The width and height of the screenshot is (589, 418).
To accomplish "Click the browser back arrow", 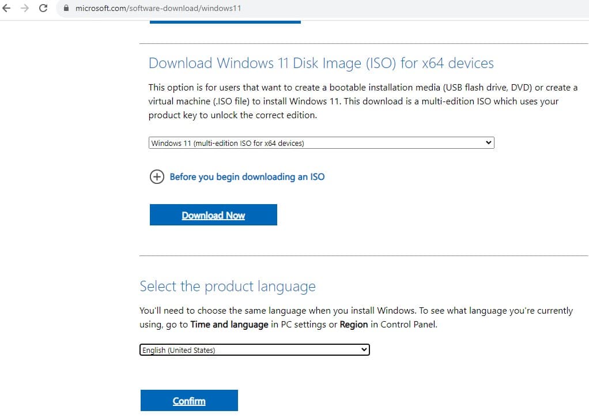I will point(7,9).
